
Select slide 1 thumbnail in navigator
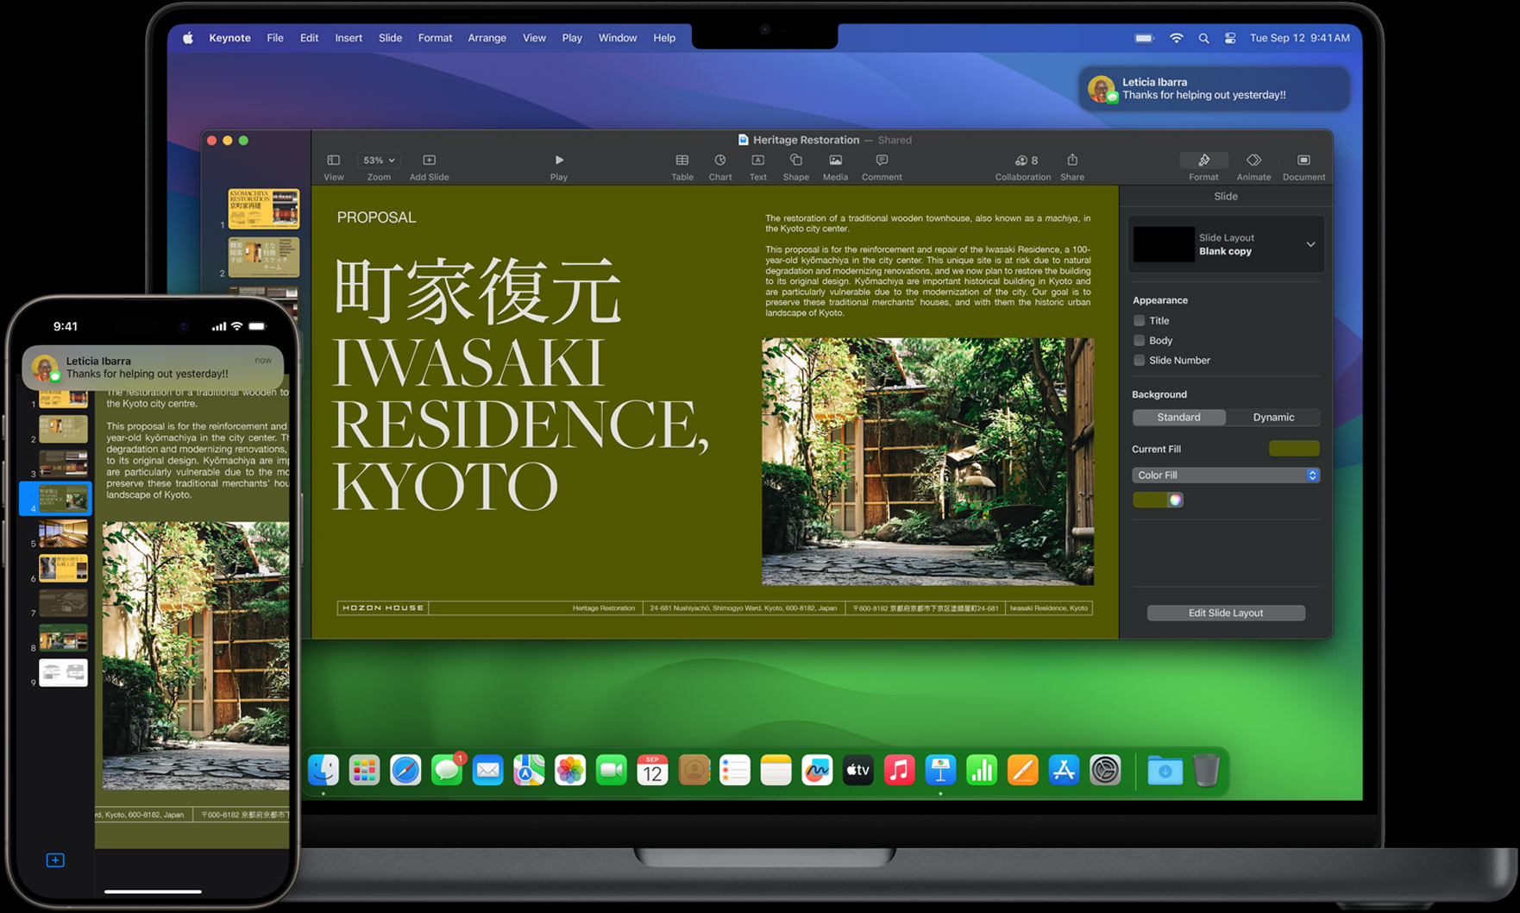[x=263, y=208]
